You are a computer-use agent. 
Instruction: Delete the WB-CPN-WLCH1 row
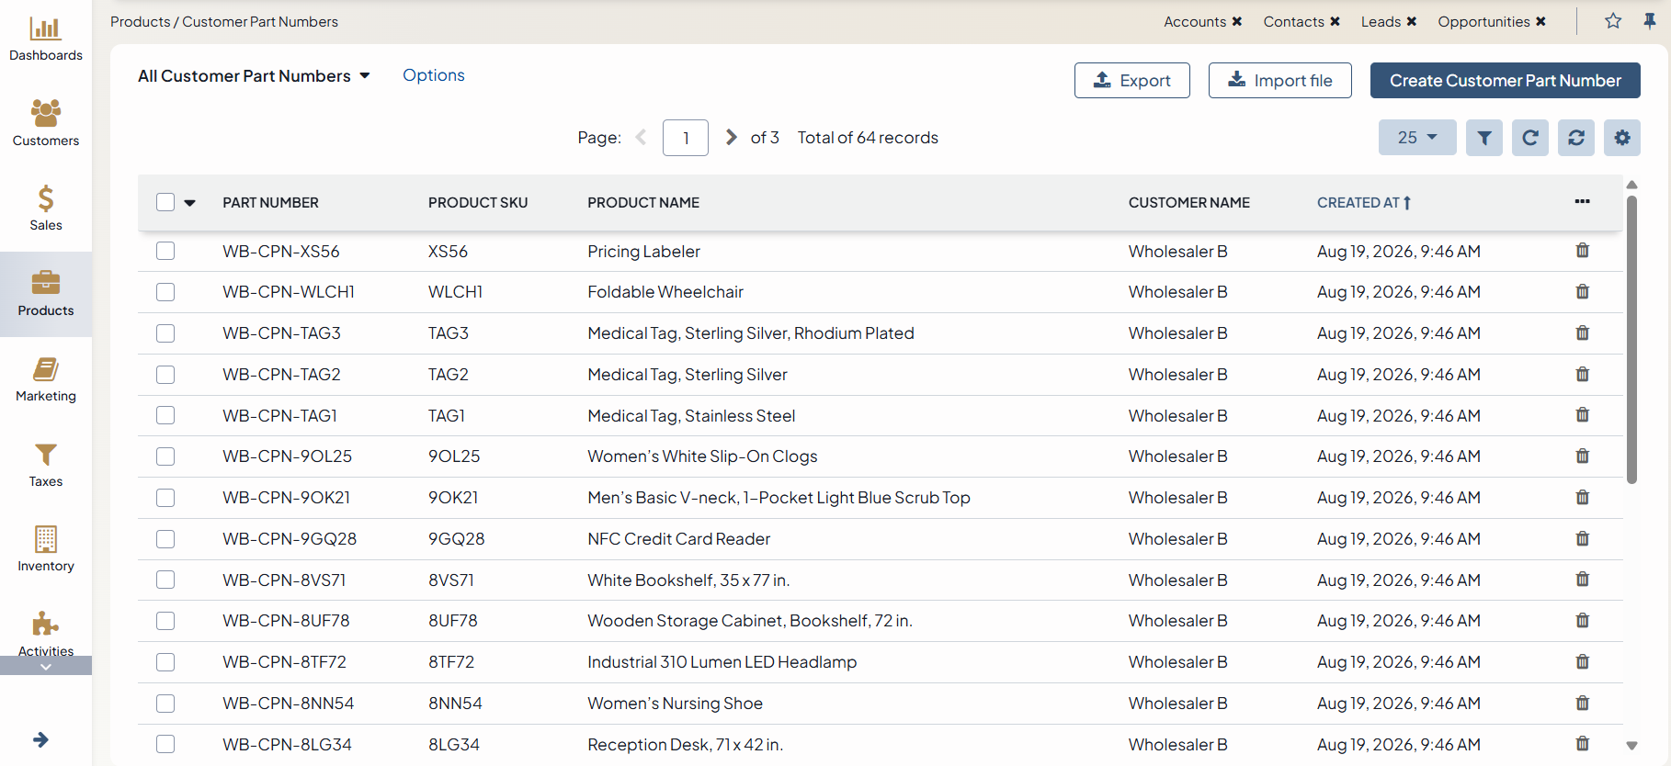pos(1583,292)
